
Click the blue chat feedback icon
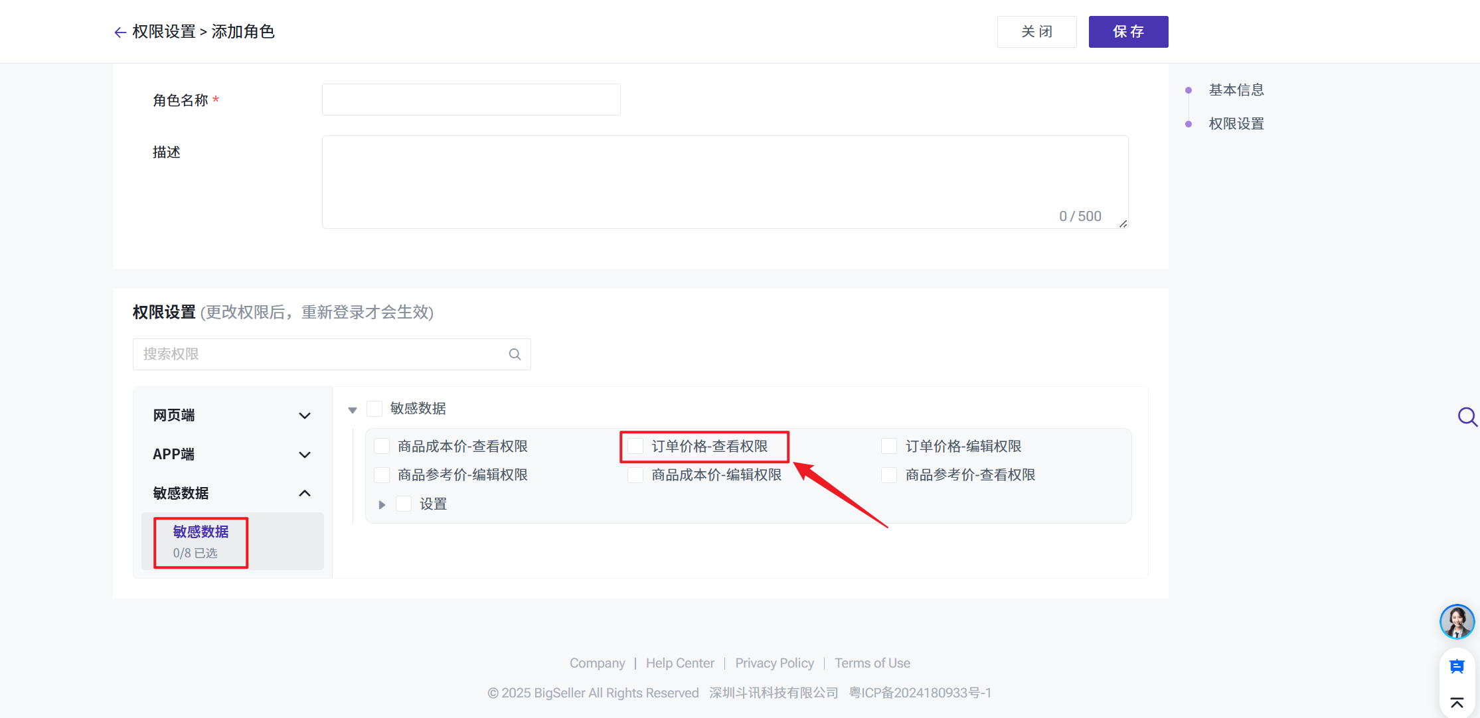click(x=1457, y=667)
